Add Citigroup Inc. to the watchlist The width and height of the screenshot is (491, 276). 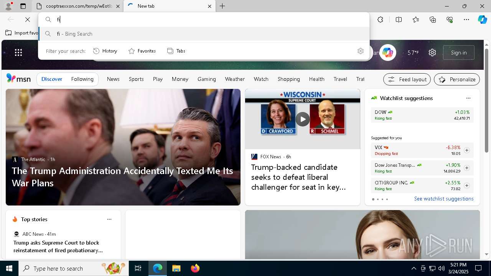click(467, 186)
